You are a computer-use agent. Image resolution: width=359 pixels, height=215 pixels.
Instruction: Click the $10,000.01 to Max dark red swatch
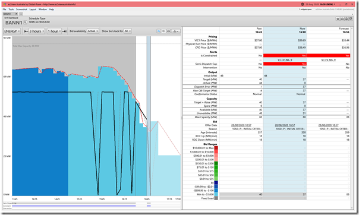tap(216, 148)
